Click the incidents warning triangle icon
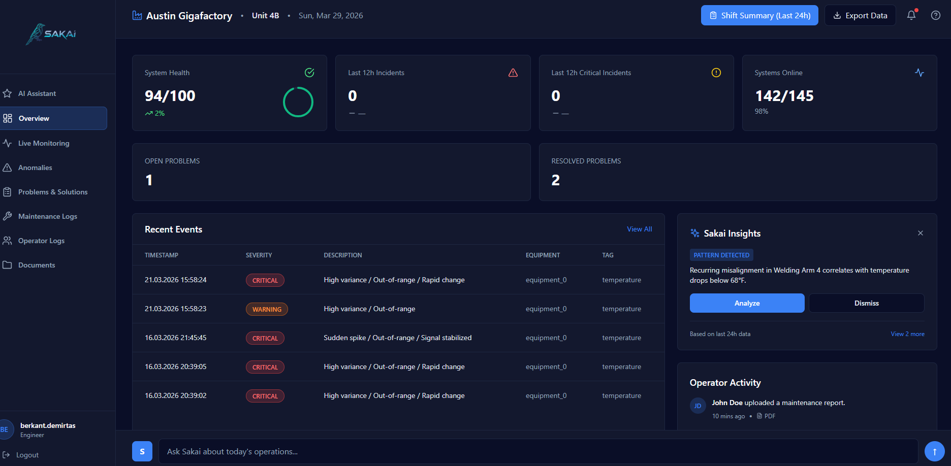 513,73
